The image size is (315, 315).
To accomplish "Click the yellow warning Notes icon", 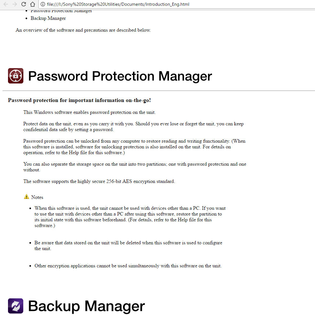I will (27, 196).
